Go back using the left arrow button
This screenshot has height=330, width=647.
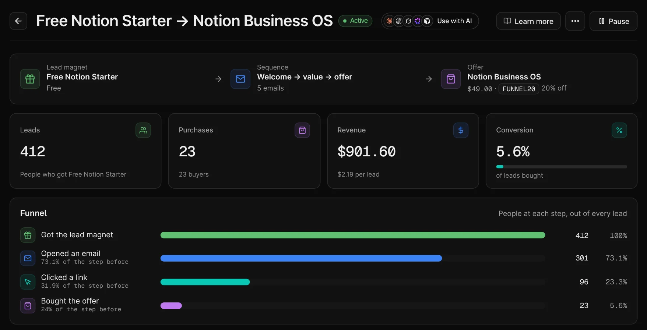18,21
